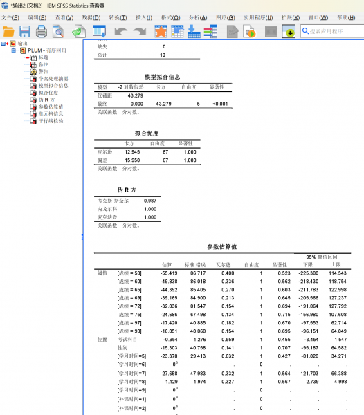The image size is (364, 415).
Task: Open the 实用程序(U) menu
Action: [x=258, y=18]
